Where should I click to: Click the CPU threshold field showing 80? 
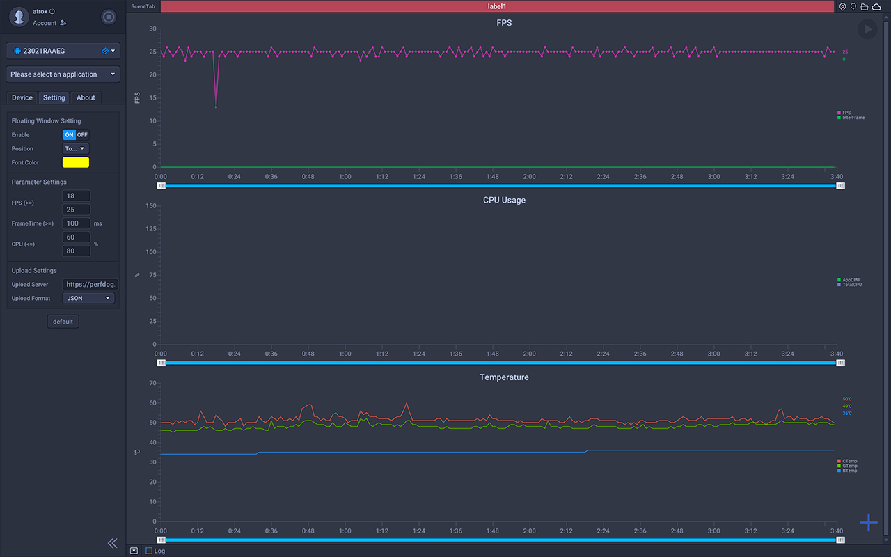tap(77, 251)
